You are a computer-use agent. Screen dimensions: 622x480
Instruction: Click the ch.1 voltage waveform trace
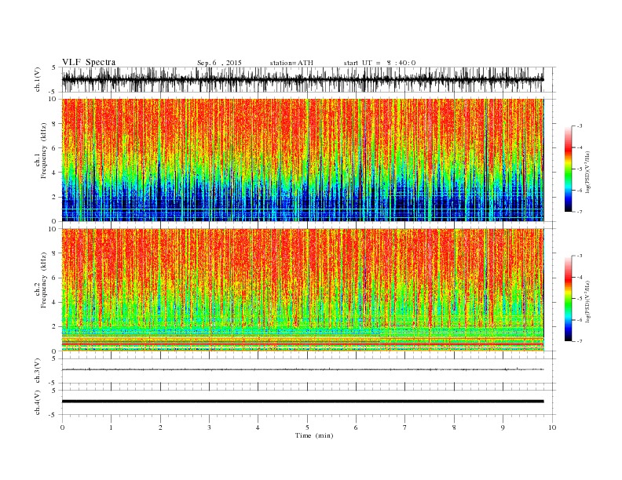302,79
